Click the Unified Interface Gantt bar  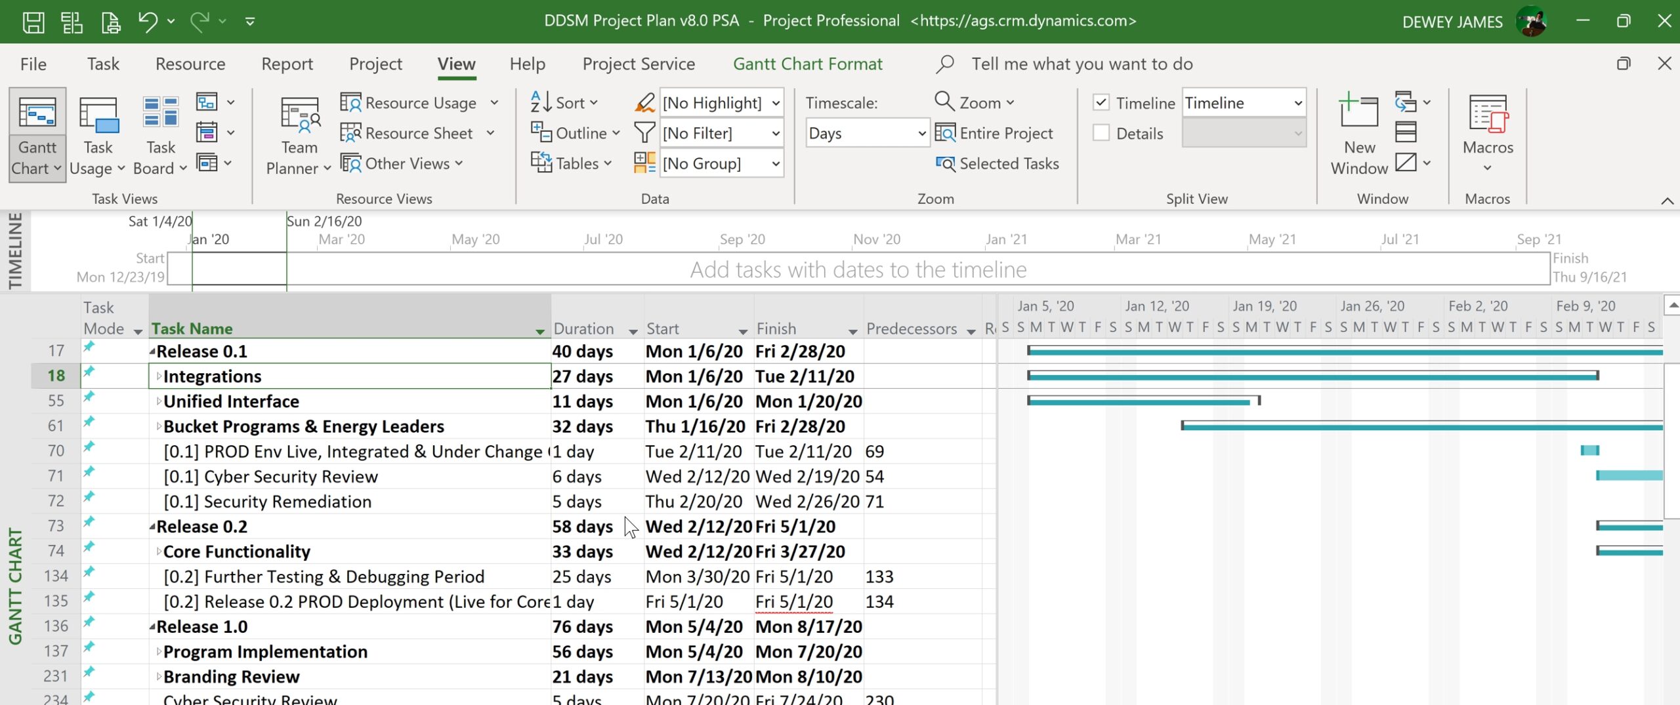tap(1143, 401)
